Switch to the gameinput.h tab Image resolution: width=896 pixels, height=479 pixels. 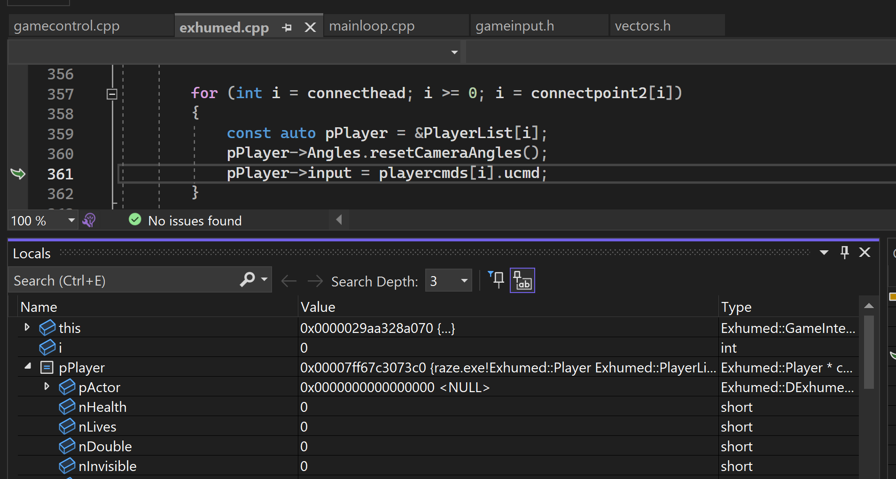tap(514, 26)
